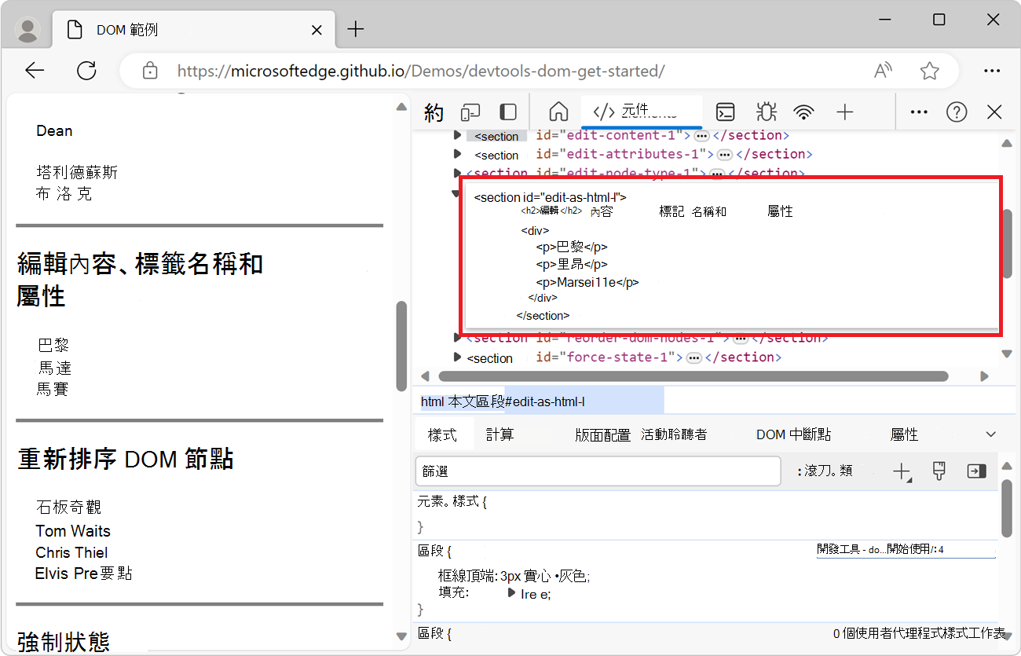Add more tools with plus icon

[x=844, y=112]
